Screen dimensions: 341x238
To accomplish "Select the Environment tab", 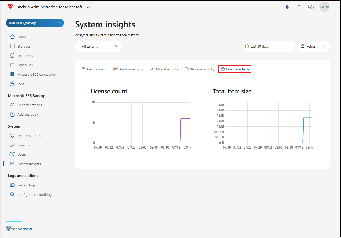I will click(94, 69).
